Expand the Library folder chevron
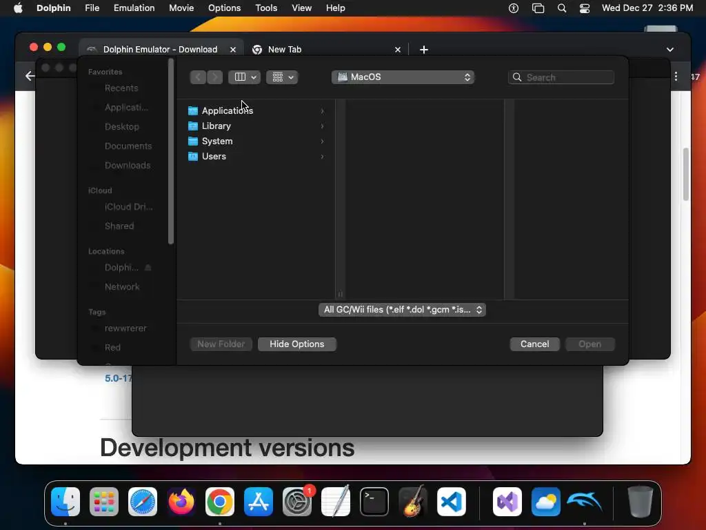706x530 pixels. click(x=323, y=126)
